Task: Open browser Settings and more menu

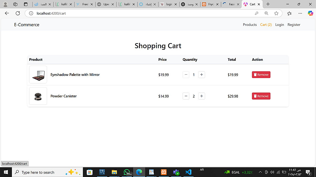Action: pyautogui.click(x=300, y=13)
